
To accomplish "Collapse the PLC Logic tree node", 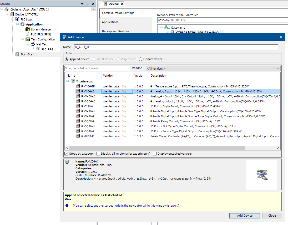I will [12, 19].
